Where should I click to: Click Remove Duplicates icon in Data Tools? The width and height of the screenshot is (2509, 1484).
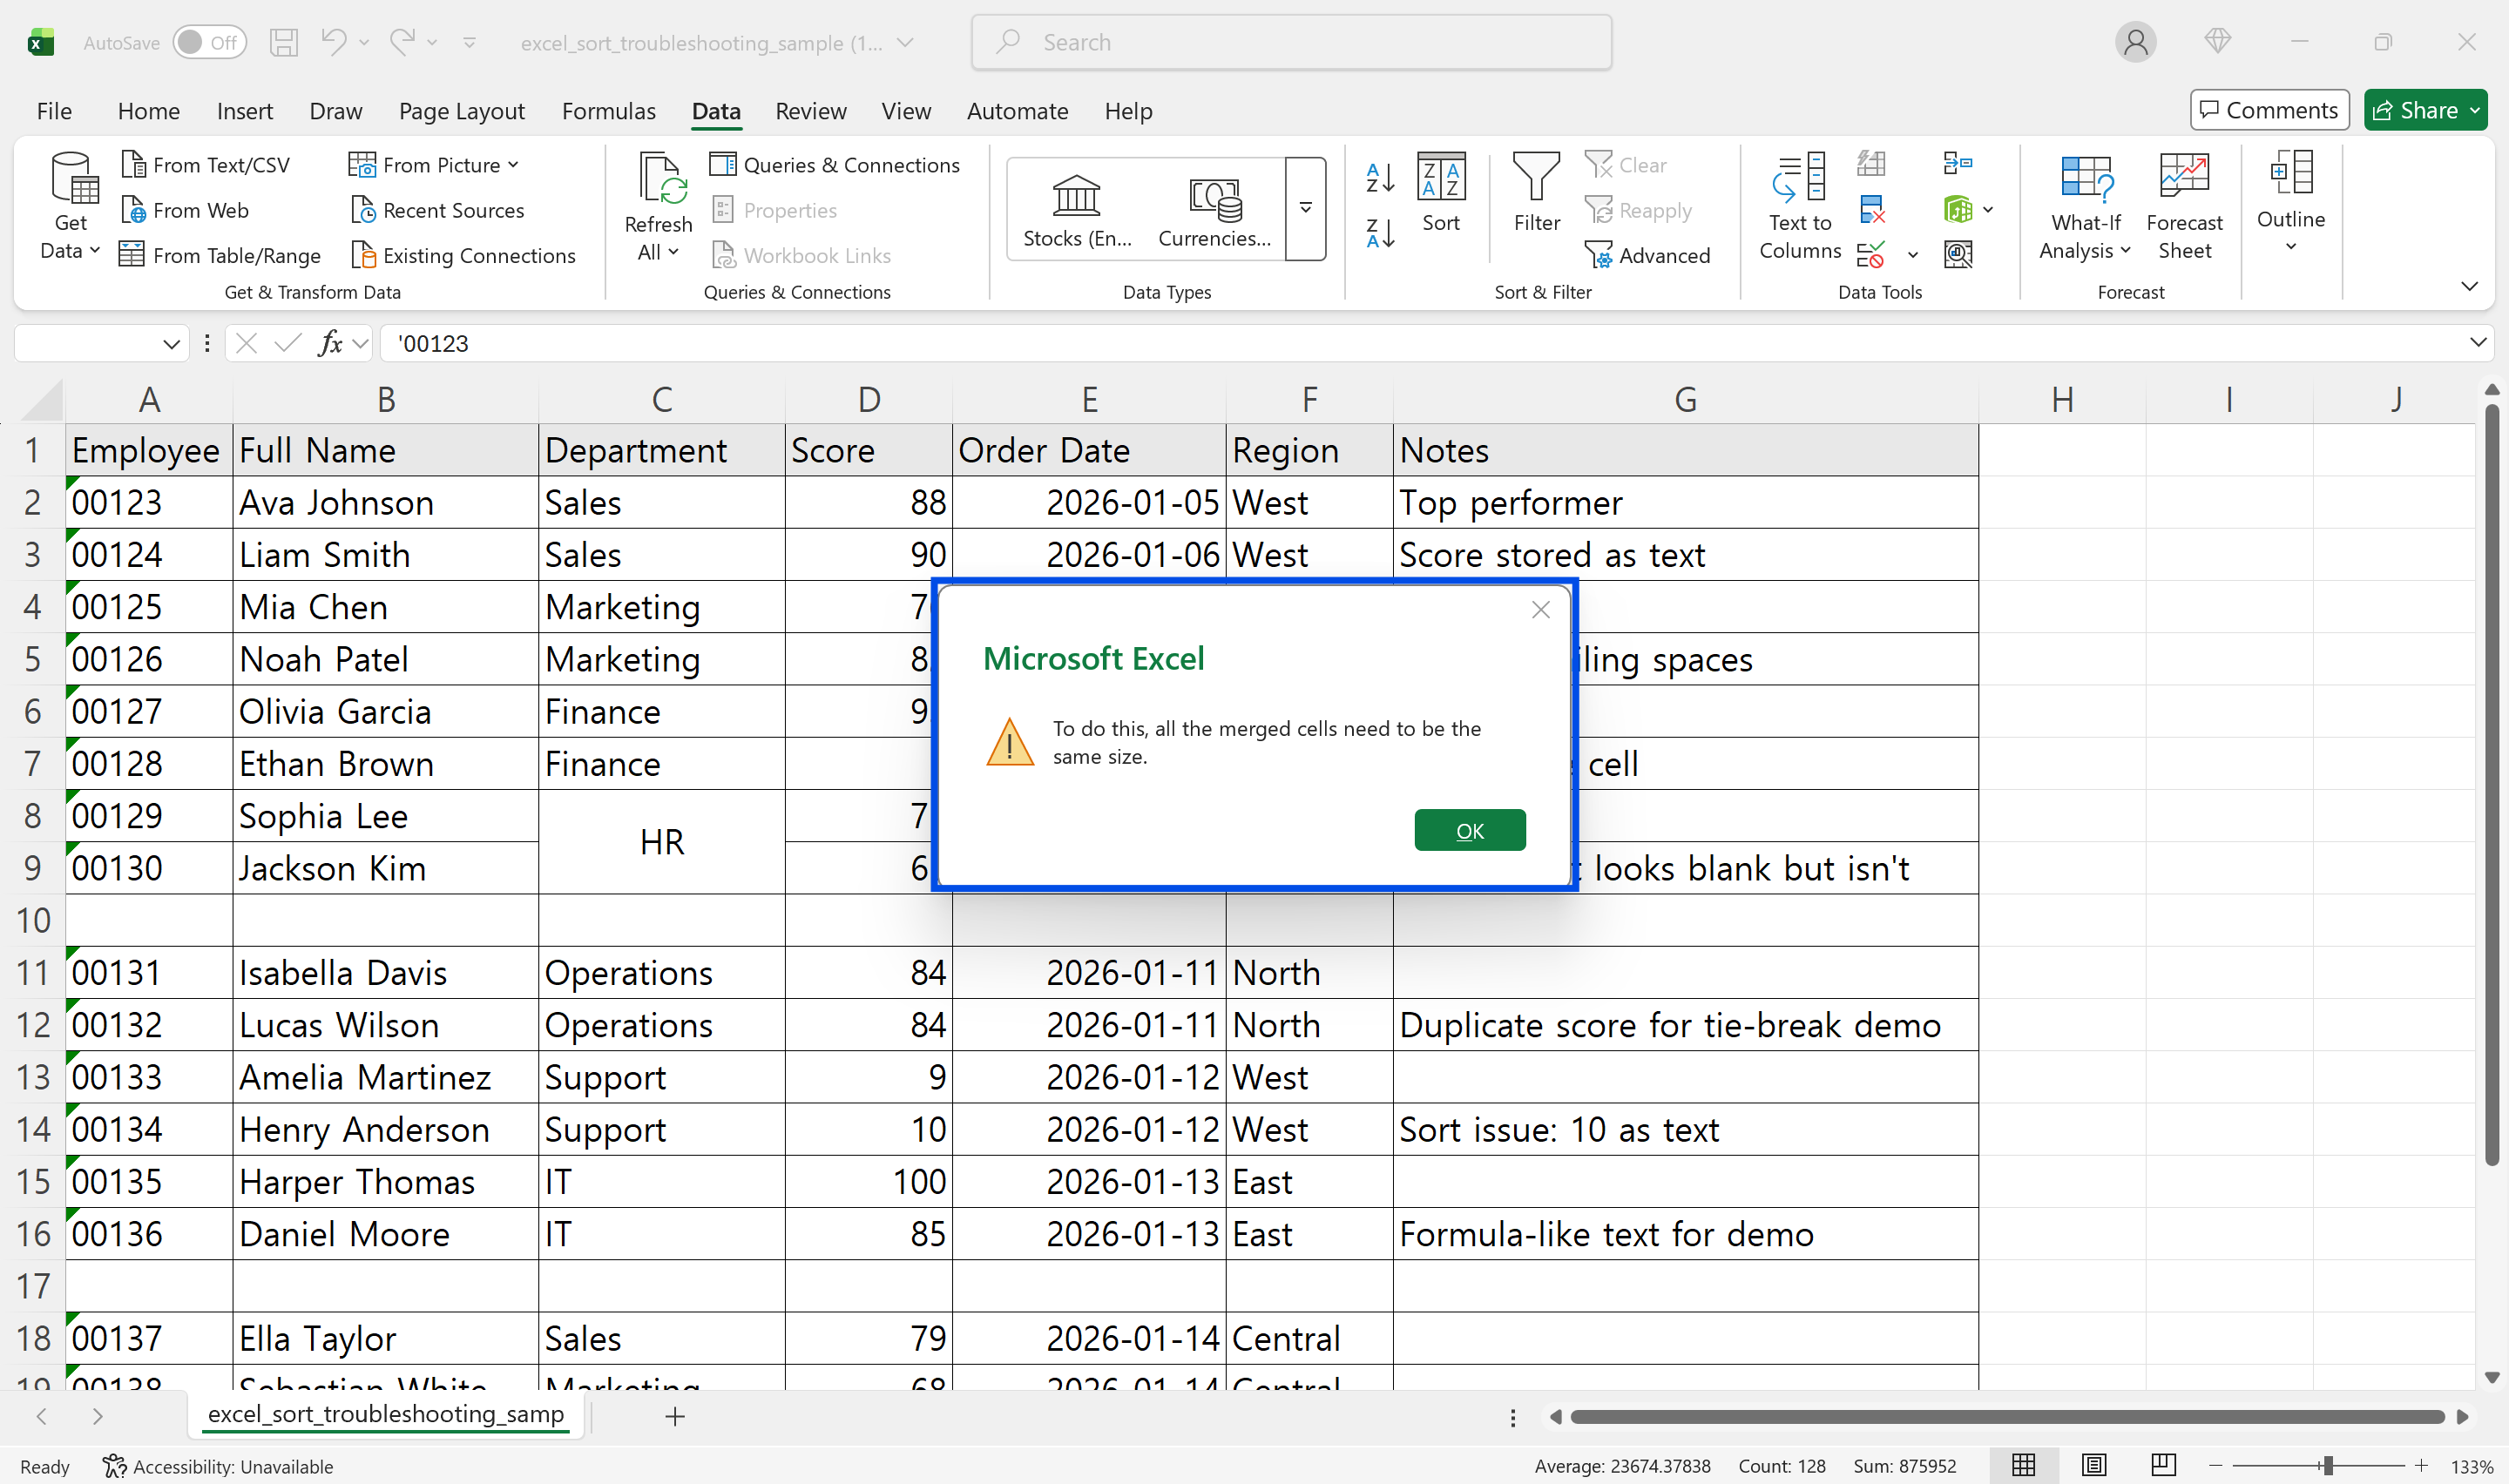[1872, 210]
